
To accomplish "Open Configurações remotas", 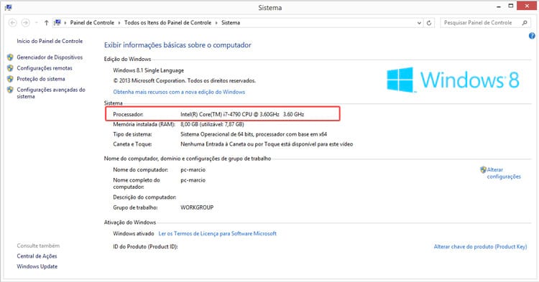I will 45,68.
